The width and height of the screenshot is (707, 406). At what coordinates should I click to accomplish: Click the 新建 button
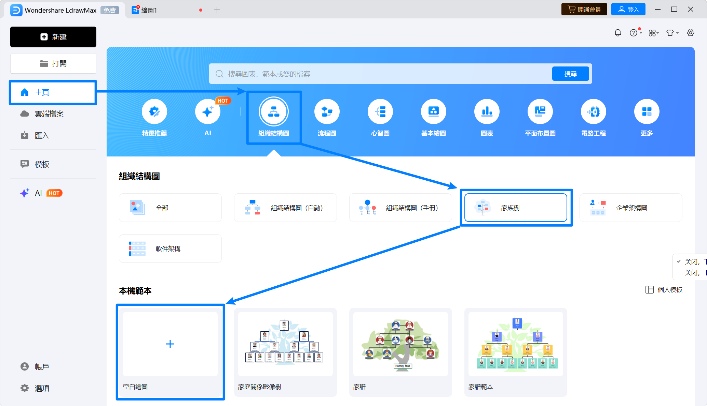coord(53,37)
